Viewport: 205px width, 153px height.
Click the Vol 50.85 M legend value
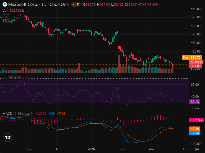15,10
